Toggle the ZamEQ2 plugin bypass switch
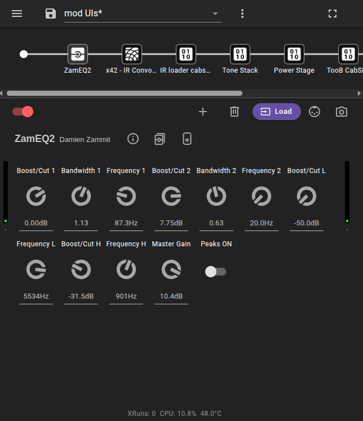Image resolution: width=363 pixels, height=421 pixels. 23,112
